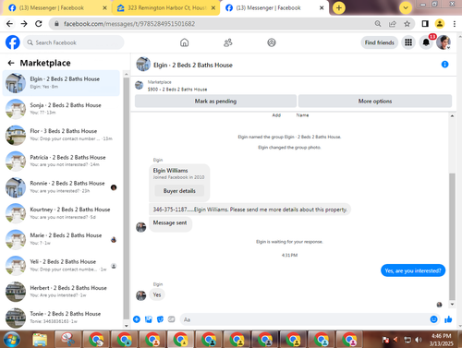The width and height of the screenshot is (462, 348).
Task: Reload the current page
Action: pos(39,24)
